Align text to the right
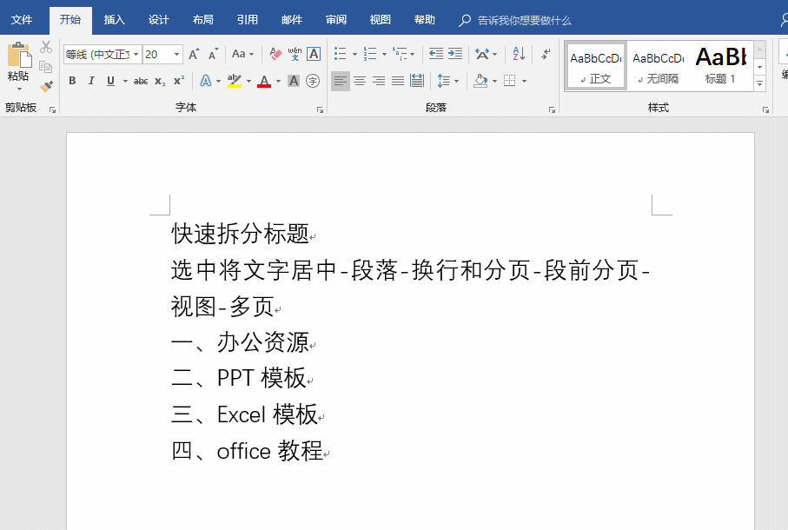The height and width of the screenshot is (530, 788). (379, 81)
